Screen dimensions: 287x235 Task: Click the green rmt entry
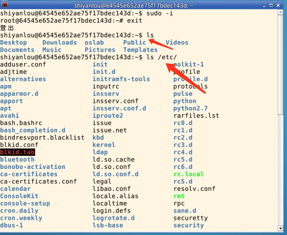[179, 196]
